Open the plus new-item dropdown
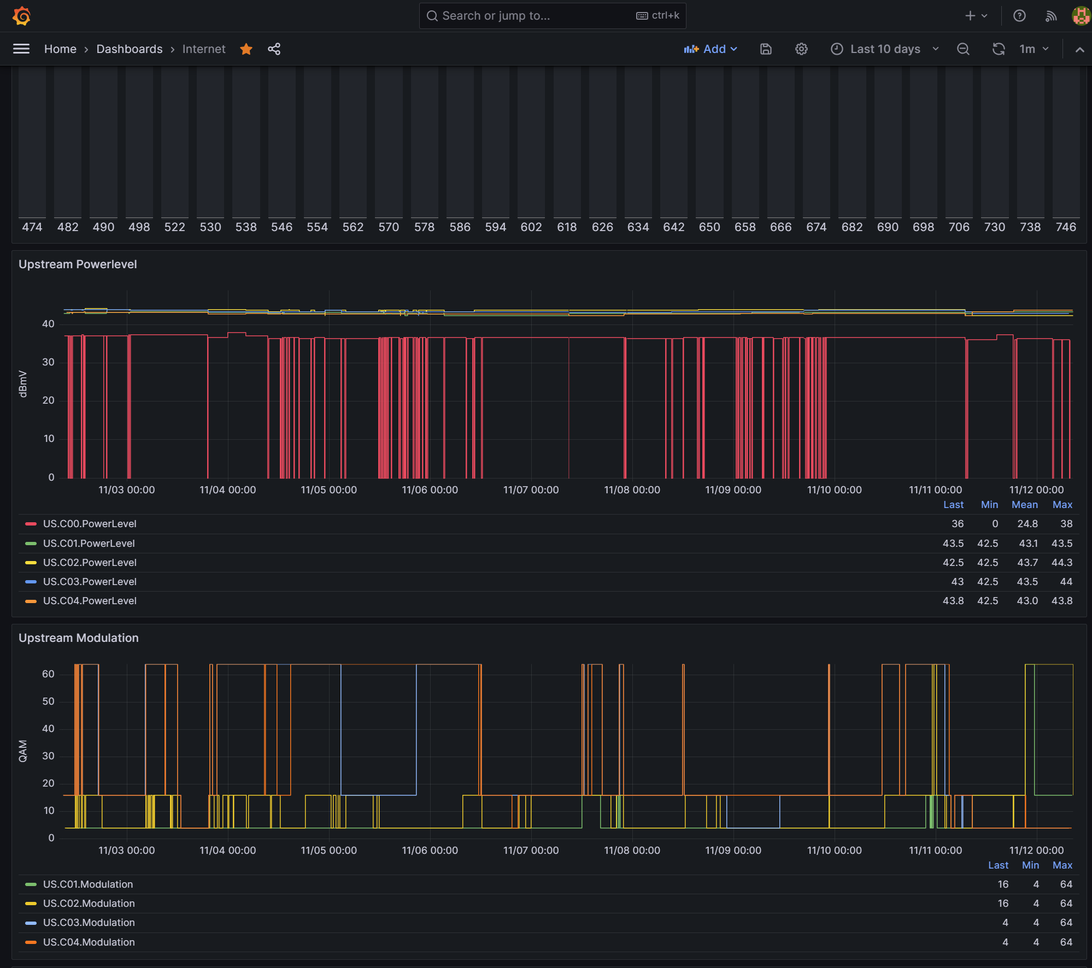This screenshot has width=1092, height=968. pos(976,16)
